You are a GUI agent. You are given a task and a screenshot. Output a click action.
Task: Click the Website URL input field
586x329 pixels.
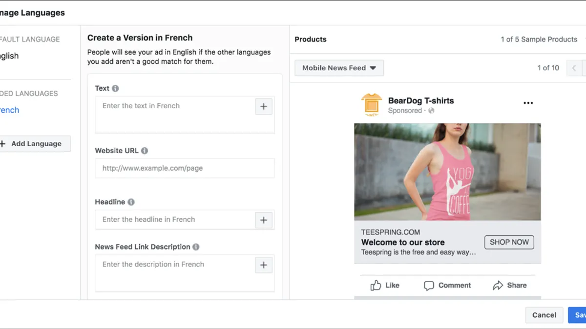[x=185, y=168]
